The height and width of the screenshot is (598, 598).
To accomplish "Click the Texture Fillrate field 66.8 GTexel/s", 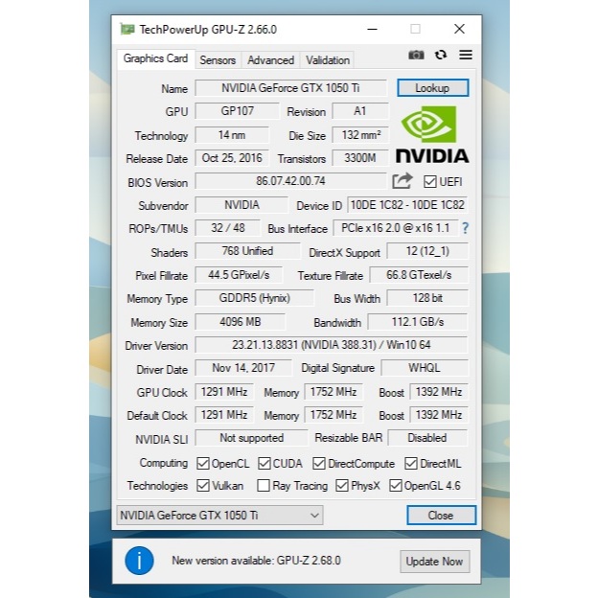I will tap(419, 275).
